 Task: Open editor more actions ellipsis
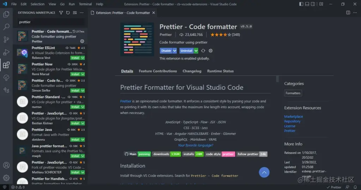click(355, 13)
